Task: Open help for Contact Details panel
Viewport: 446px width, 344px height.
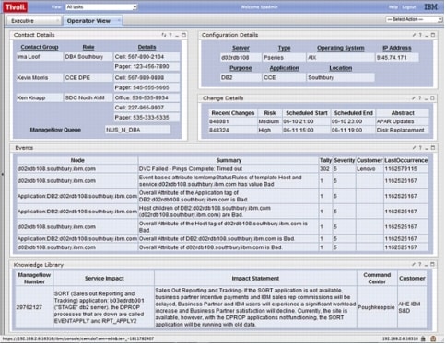Action: pyautogui.click(x=170, y=35)
